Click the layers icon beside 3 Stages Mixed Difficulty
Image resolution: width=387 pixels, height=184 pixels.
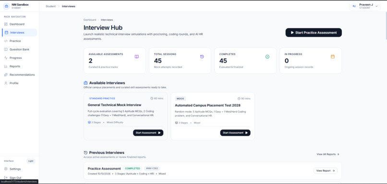click(x=89, y=122)
